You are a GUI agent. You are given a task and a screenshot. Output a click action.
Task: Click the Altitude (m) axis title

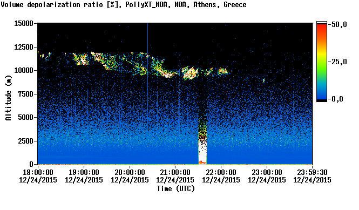8,98
